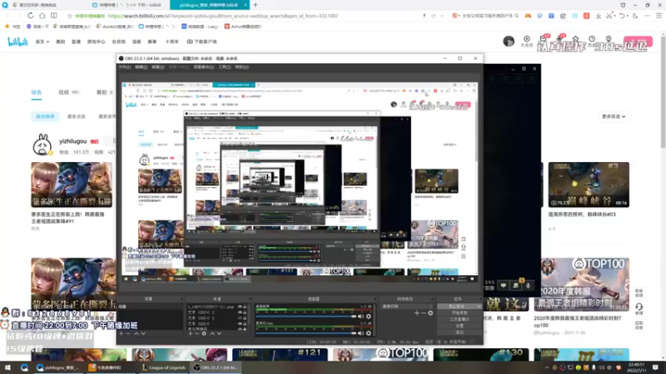The image size is (666, 374).
Task: Open the browser hamburger menu icon
Action: pyautogui.click(x=659, y=16)
